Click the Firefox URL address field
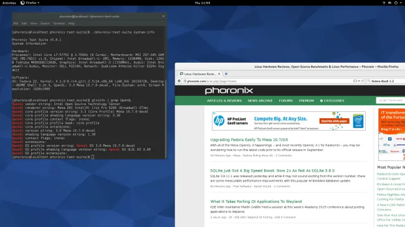The width and height of the screenshot is (405, 227). pos(274,81)
